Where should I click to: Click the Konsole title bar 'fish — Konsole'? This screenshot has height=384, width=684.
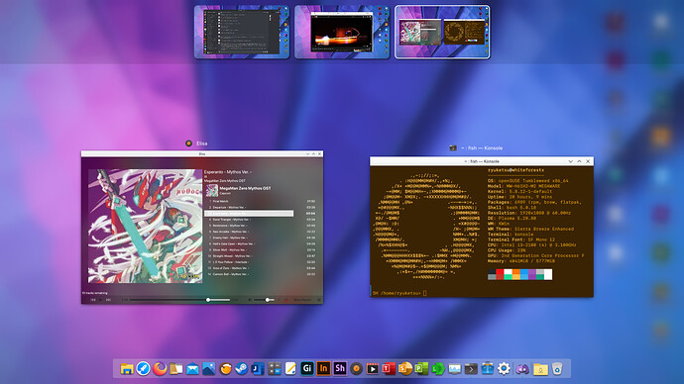(x=482, y=161)
